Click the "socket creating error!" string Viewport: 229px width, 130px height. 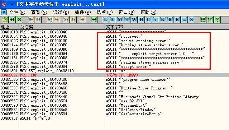tap(145, 41)
